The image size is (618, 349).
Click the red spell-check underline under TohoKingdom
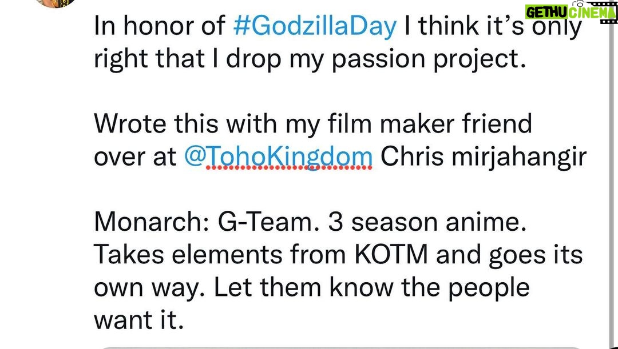click(x=289, y=167)
